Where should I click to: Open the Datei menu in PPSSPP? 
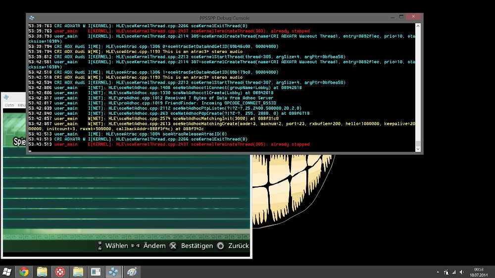(x=9, y=105)
